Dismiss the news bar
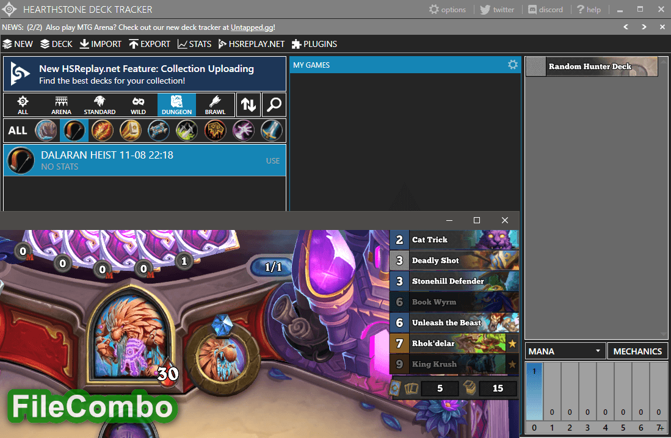Viewport: 671px width, 438px height. (x=662, y=27)
